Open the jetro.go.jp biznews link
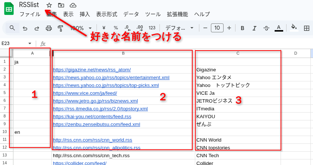Viewport: 313px width, 165px height. point(95,101)
